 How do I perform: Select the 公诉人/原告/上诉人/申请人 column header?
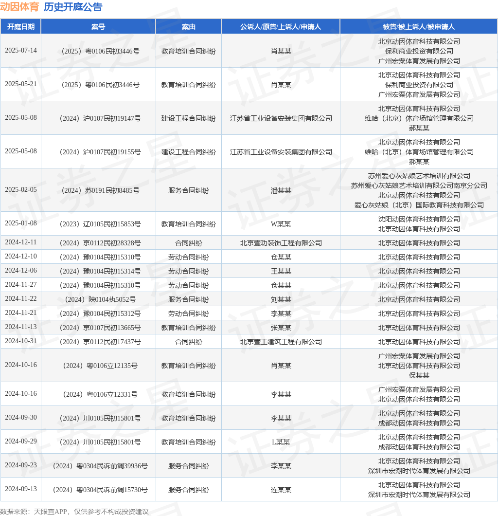click(281, 27)
